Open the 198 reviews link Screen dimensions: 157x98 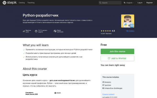tap(130, 31)
